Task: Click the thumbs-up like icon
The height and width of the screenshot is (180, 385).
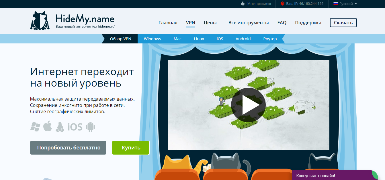Action: coord(243,4)
